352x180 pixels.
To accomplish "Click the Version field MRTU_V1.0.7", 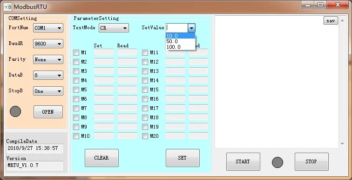I will 35,166.
